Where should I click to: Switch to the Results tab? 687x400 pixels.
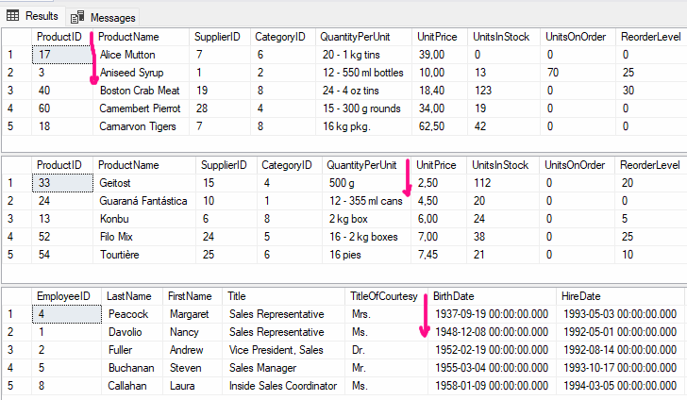pos(33,16)
